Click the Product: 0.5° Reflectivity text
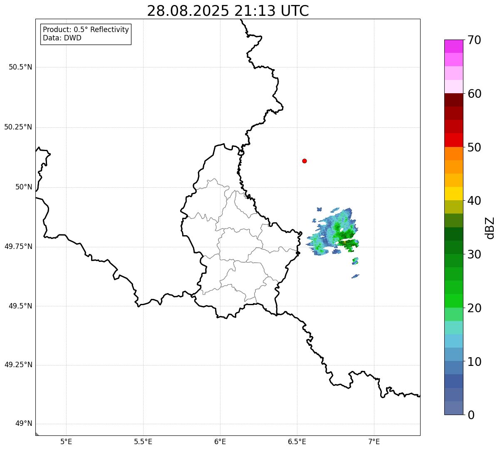 click(x=86, y=30)
